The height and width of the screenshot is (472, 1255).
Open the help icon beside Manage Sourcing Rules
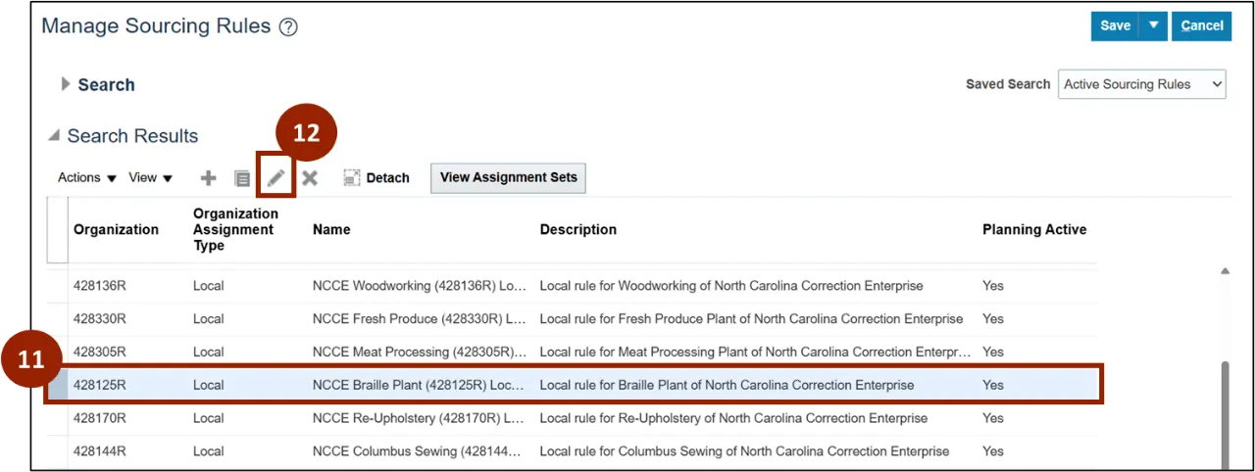point(288,27)
